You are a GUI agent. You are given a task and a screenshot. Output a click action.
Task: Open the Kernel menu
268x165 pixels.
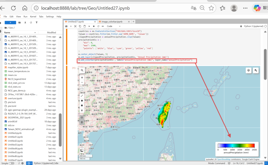(x=33, y=16)
